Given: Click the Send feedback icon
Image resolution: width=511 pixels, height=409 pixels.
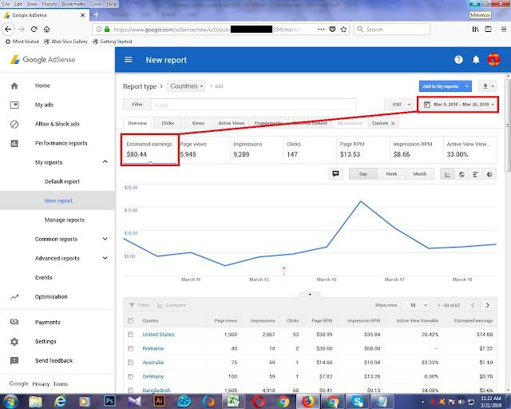Looking at the screenshot, I should [14, 360].
